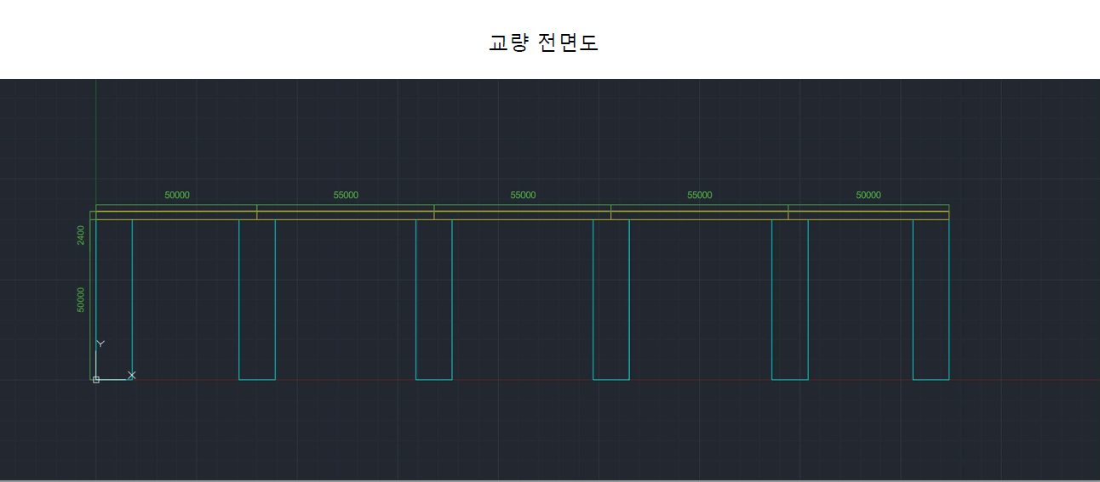Click inside the fifth pier from left
Viewport: 1100px width, 482px height.
pyautogui.click(x=790, y=298)
